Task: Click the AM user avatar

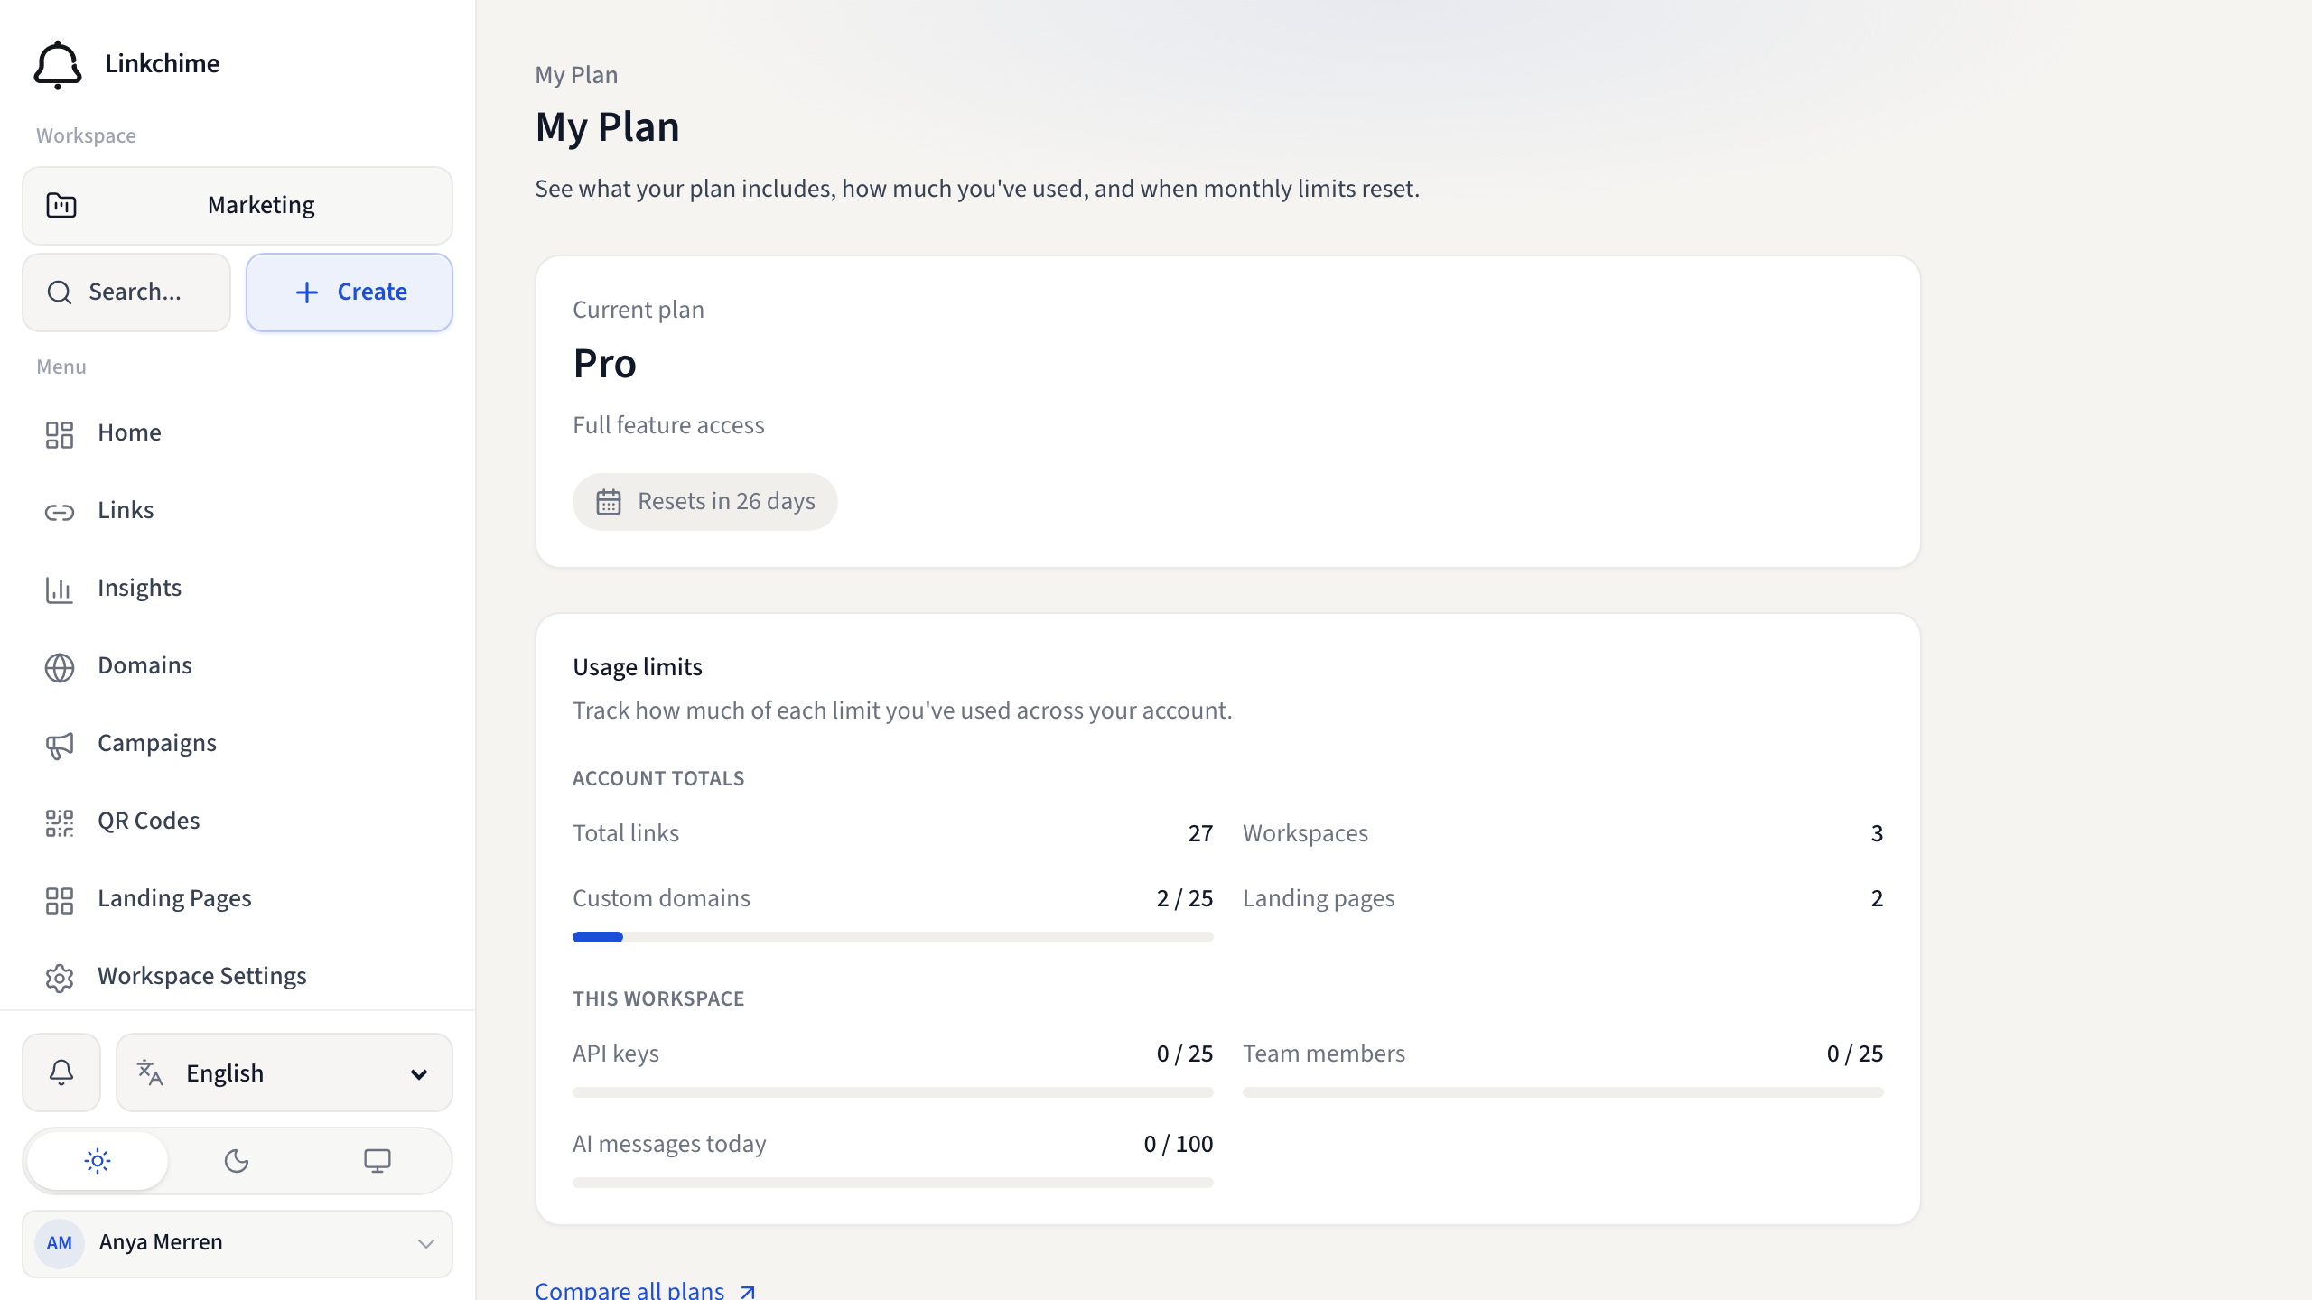Action: (x=60, y=1244)
